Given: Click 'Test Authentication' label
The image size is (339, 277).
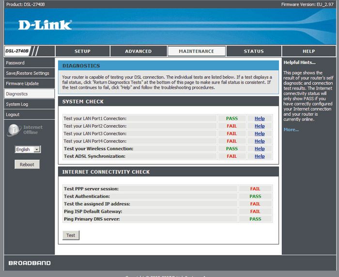Looking at the screenshot, I should point(87,196).
